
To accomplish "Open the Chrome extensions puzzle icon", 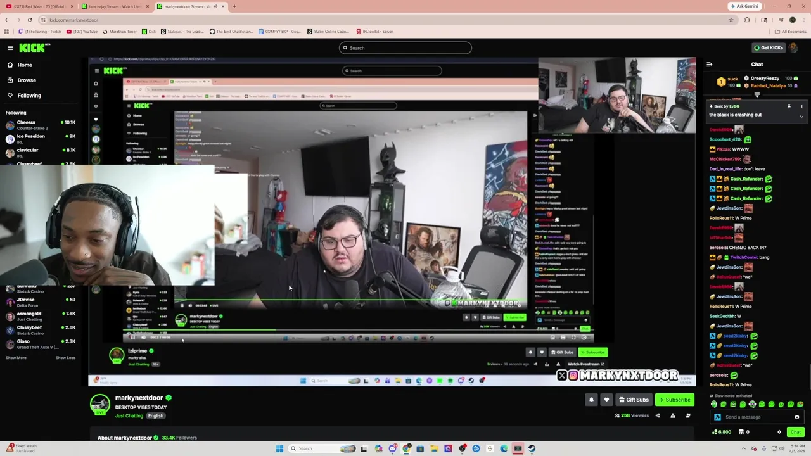I will [x=747, y=20].
